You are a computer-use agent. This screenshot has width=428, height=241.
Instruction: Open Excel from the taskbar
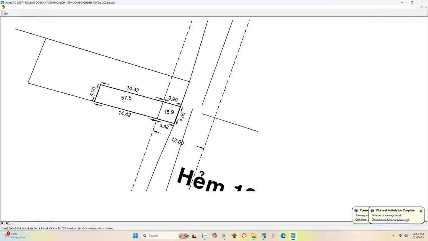coord(224,236)
